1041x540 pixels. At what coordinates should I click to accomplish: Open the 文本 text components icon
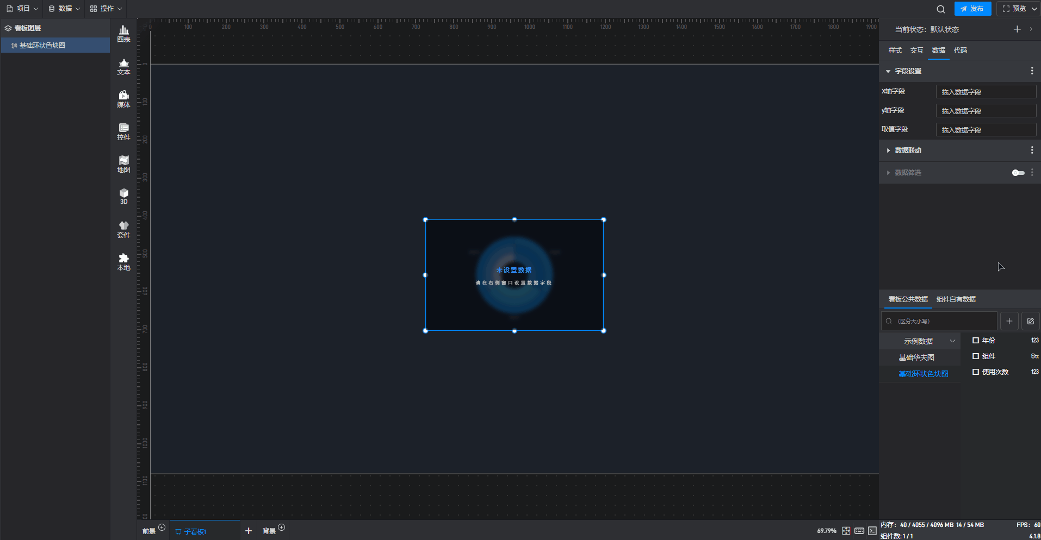123,66
